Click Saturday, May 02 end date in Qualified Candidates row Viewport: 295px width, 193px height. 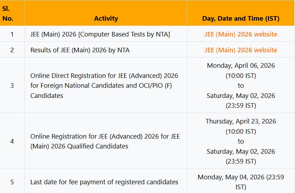click(241, 151)
